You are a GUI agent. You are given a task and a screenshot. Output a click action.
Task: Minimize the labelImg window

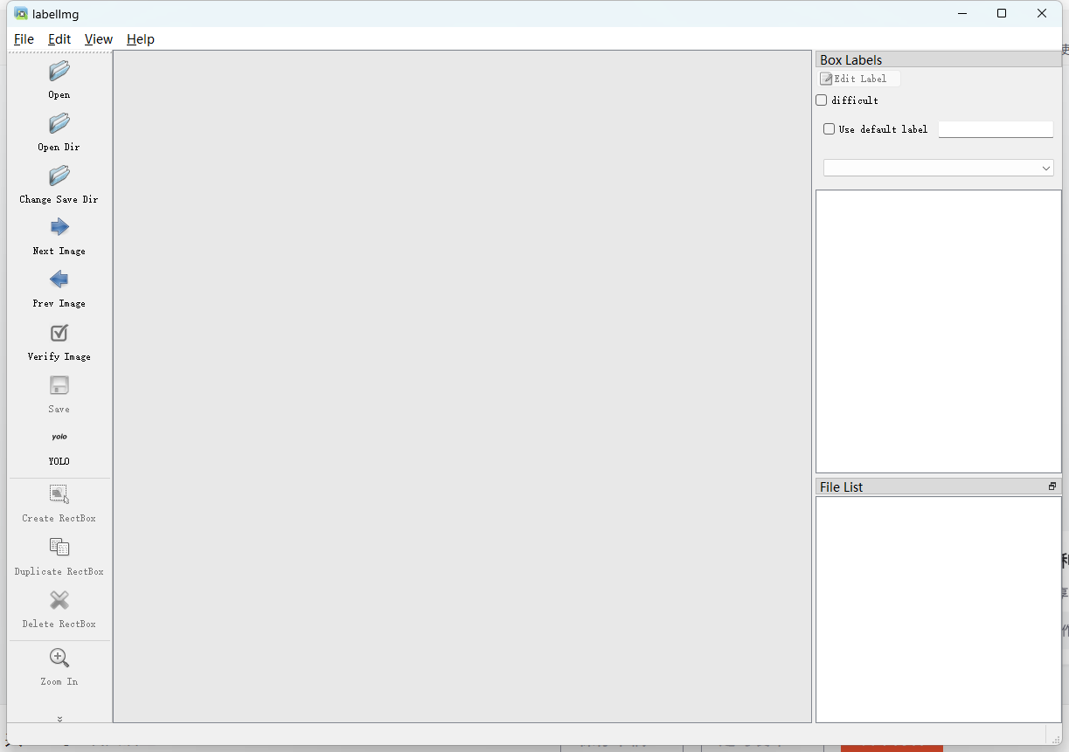pos(962,13)
